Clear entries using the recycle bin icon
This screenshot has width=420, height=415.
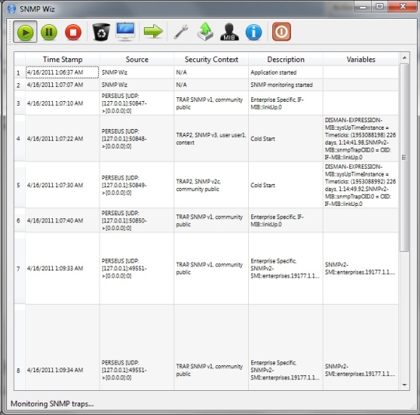[101, 32]
